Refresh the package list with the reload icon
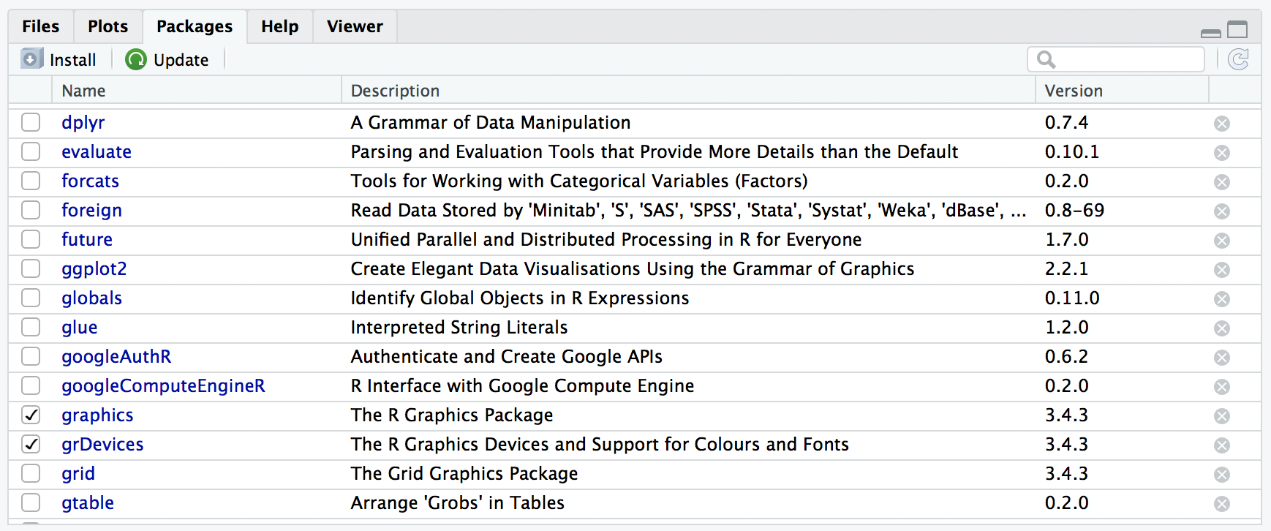 point(1238,59)
